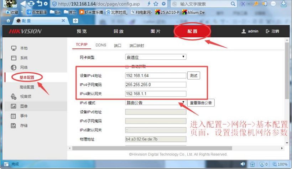Open address bar dropdown arrow

pyautogui.click(x=163, y=4)
